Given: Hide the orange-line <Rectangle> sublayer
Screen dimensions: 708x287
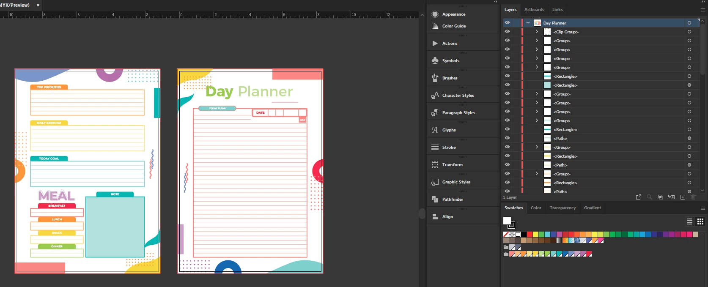Looking at the screenshot, I should tap(507, 183).
